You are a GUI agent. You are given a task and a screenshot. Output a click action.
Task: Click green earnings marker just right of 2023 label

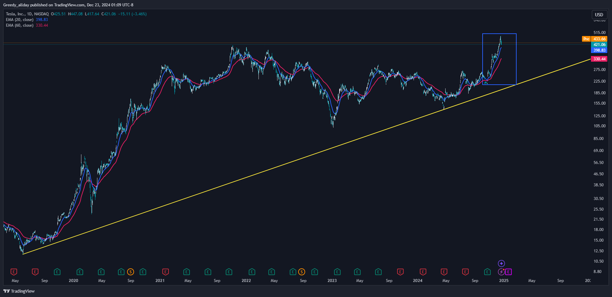pyautogui.click(x=337, y=272)
